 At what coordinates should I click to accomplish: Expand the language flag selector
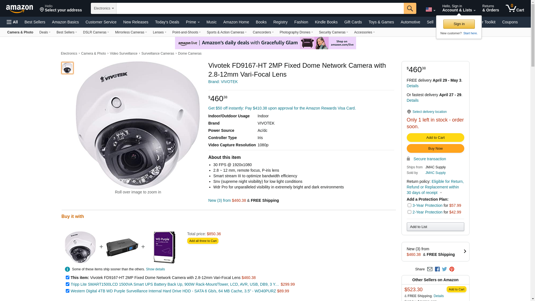(430, 10)
